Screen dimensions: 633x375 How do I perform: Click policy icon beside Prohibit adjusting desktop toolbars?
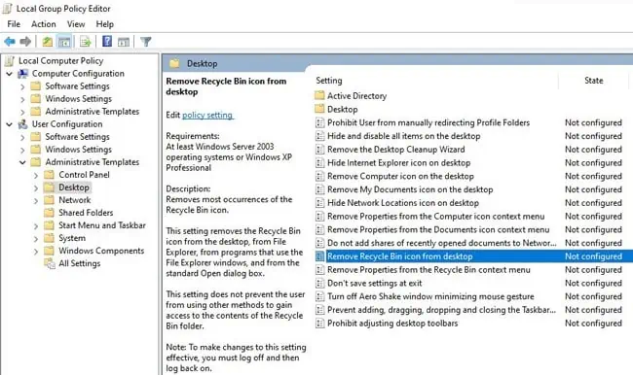point(319,324)
